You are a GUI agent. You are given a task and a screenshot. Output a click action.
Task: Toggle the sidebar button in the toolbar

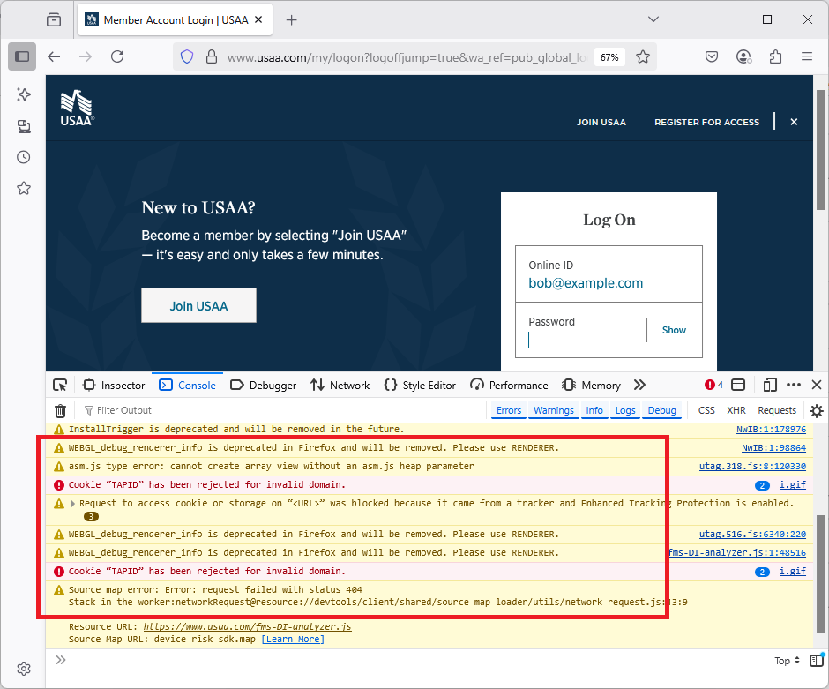click(22, 56)
